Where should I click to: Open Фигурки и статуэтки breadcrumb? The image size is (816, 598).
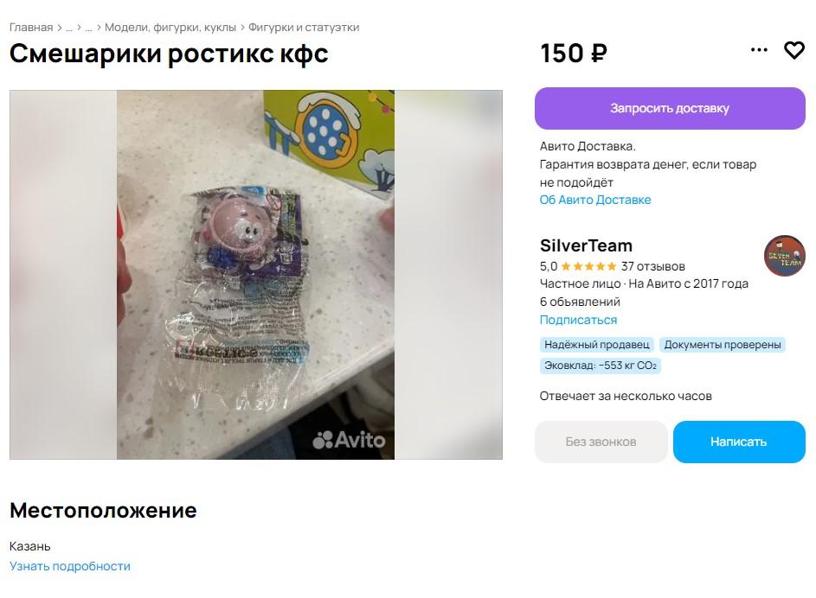pos(304,28)
